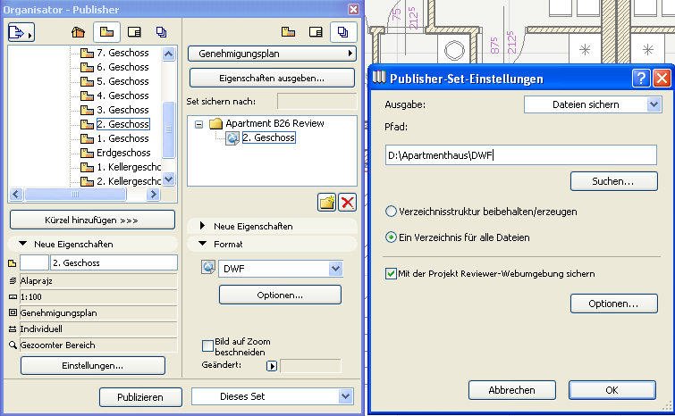Click the Individuell dimension icon
Image resolution: width=675 pixels, height=416 pixels.
coord(13,329)
